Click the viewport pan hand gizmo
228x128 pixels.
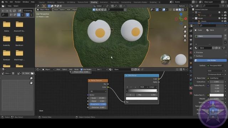pos(185,31)
